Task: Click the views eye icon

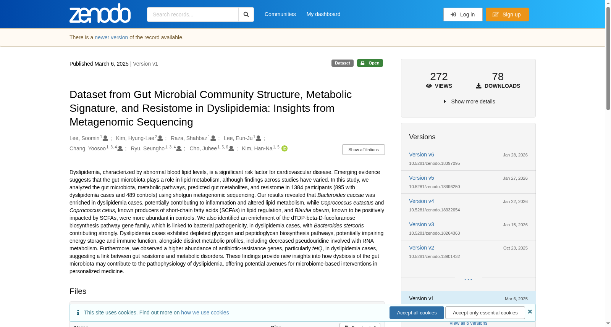Action: click(429, 86)
